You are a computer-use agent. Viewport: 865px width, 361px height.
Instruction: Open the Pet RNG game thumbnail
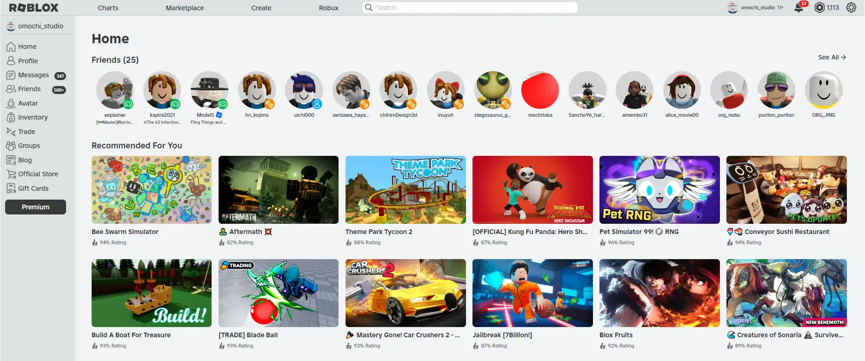point(659,190)
